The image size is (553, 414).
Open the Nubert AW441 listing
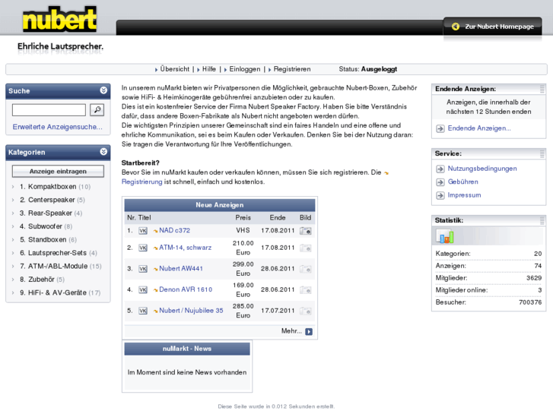pos(181,268)
